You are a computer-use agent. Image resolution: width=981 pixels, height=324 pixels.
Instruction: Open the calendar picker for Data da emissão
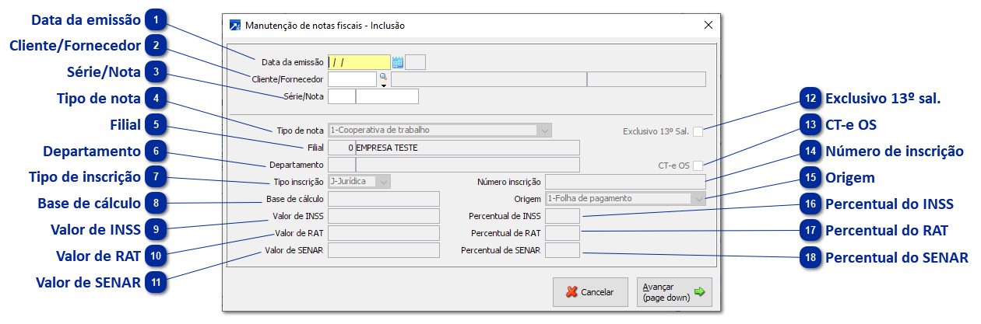click(398, 62)
